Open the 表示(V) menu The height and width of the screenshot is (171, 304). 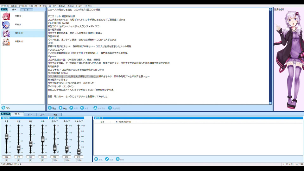pyautogui.click(x=70, y=6)
